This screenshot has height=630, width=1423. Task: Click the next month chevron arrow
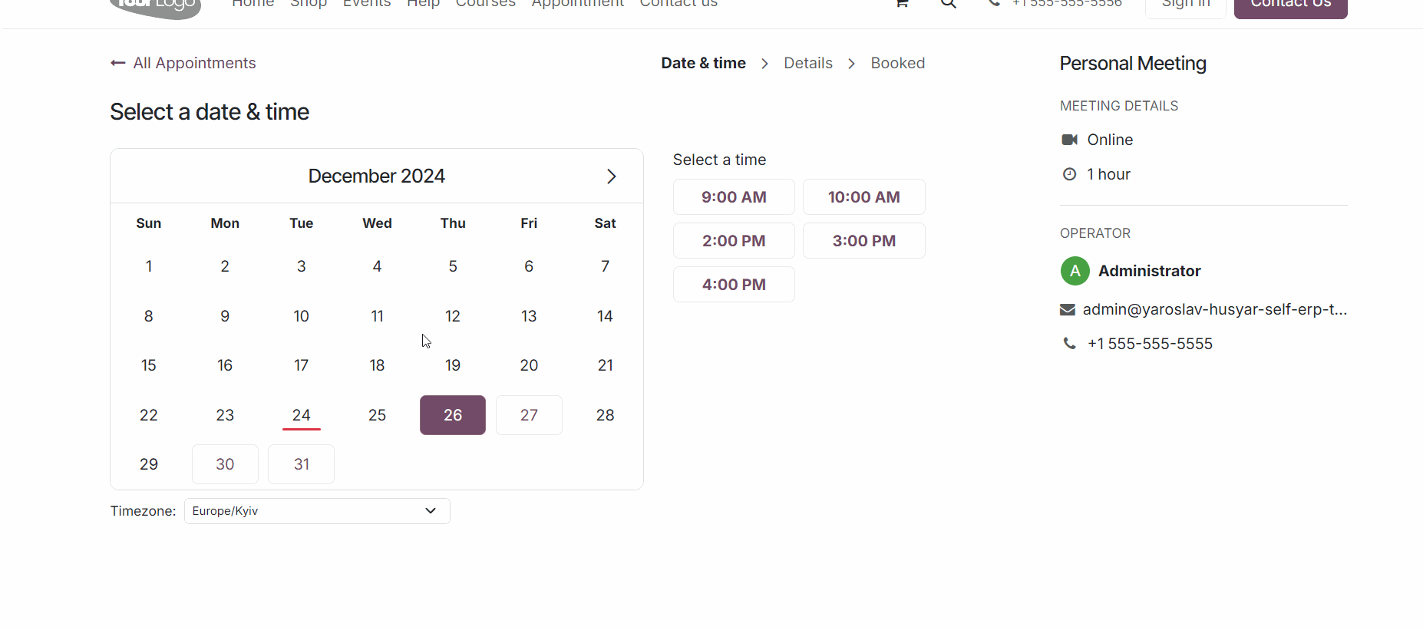click(x=611, y=176)
